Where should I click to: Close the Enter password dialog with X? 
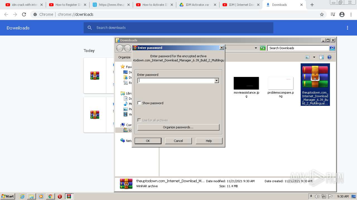(x=222, y=48)
